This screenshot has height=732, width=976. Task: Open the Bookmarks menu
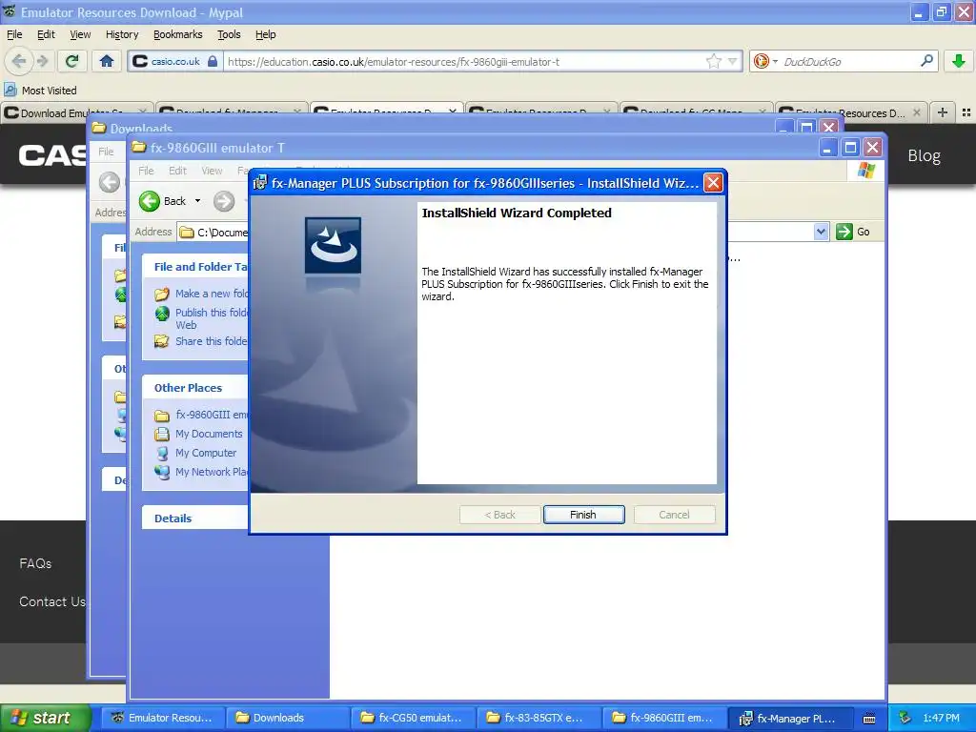tap(178, 34)
